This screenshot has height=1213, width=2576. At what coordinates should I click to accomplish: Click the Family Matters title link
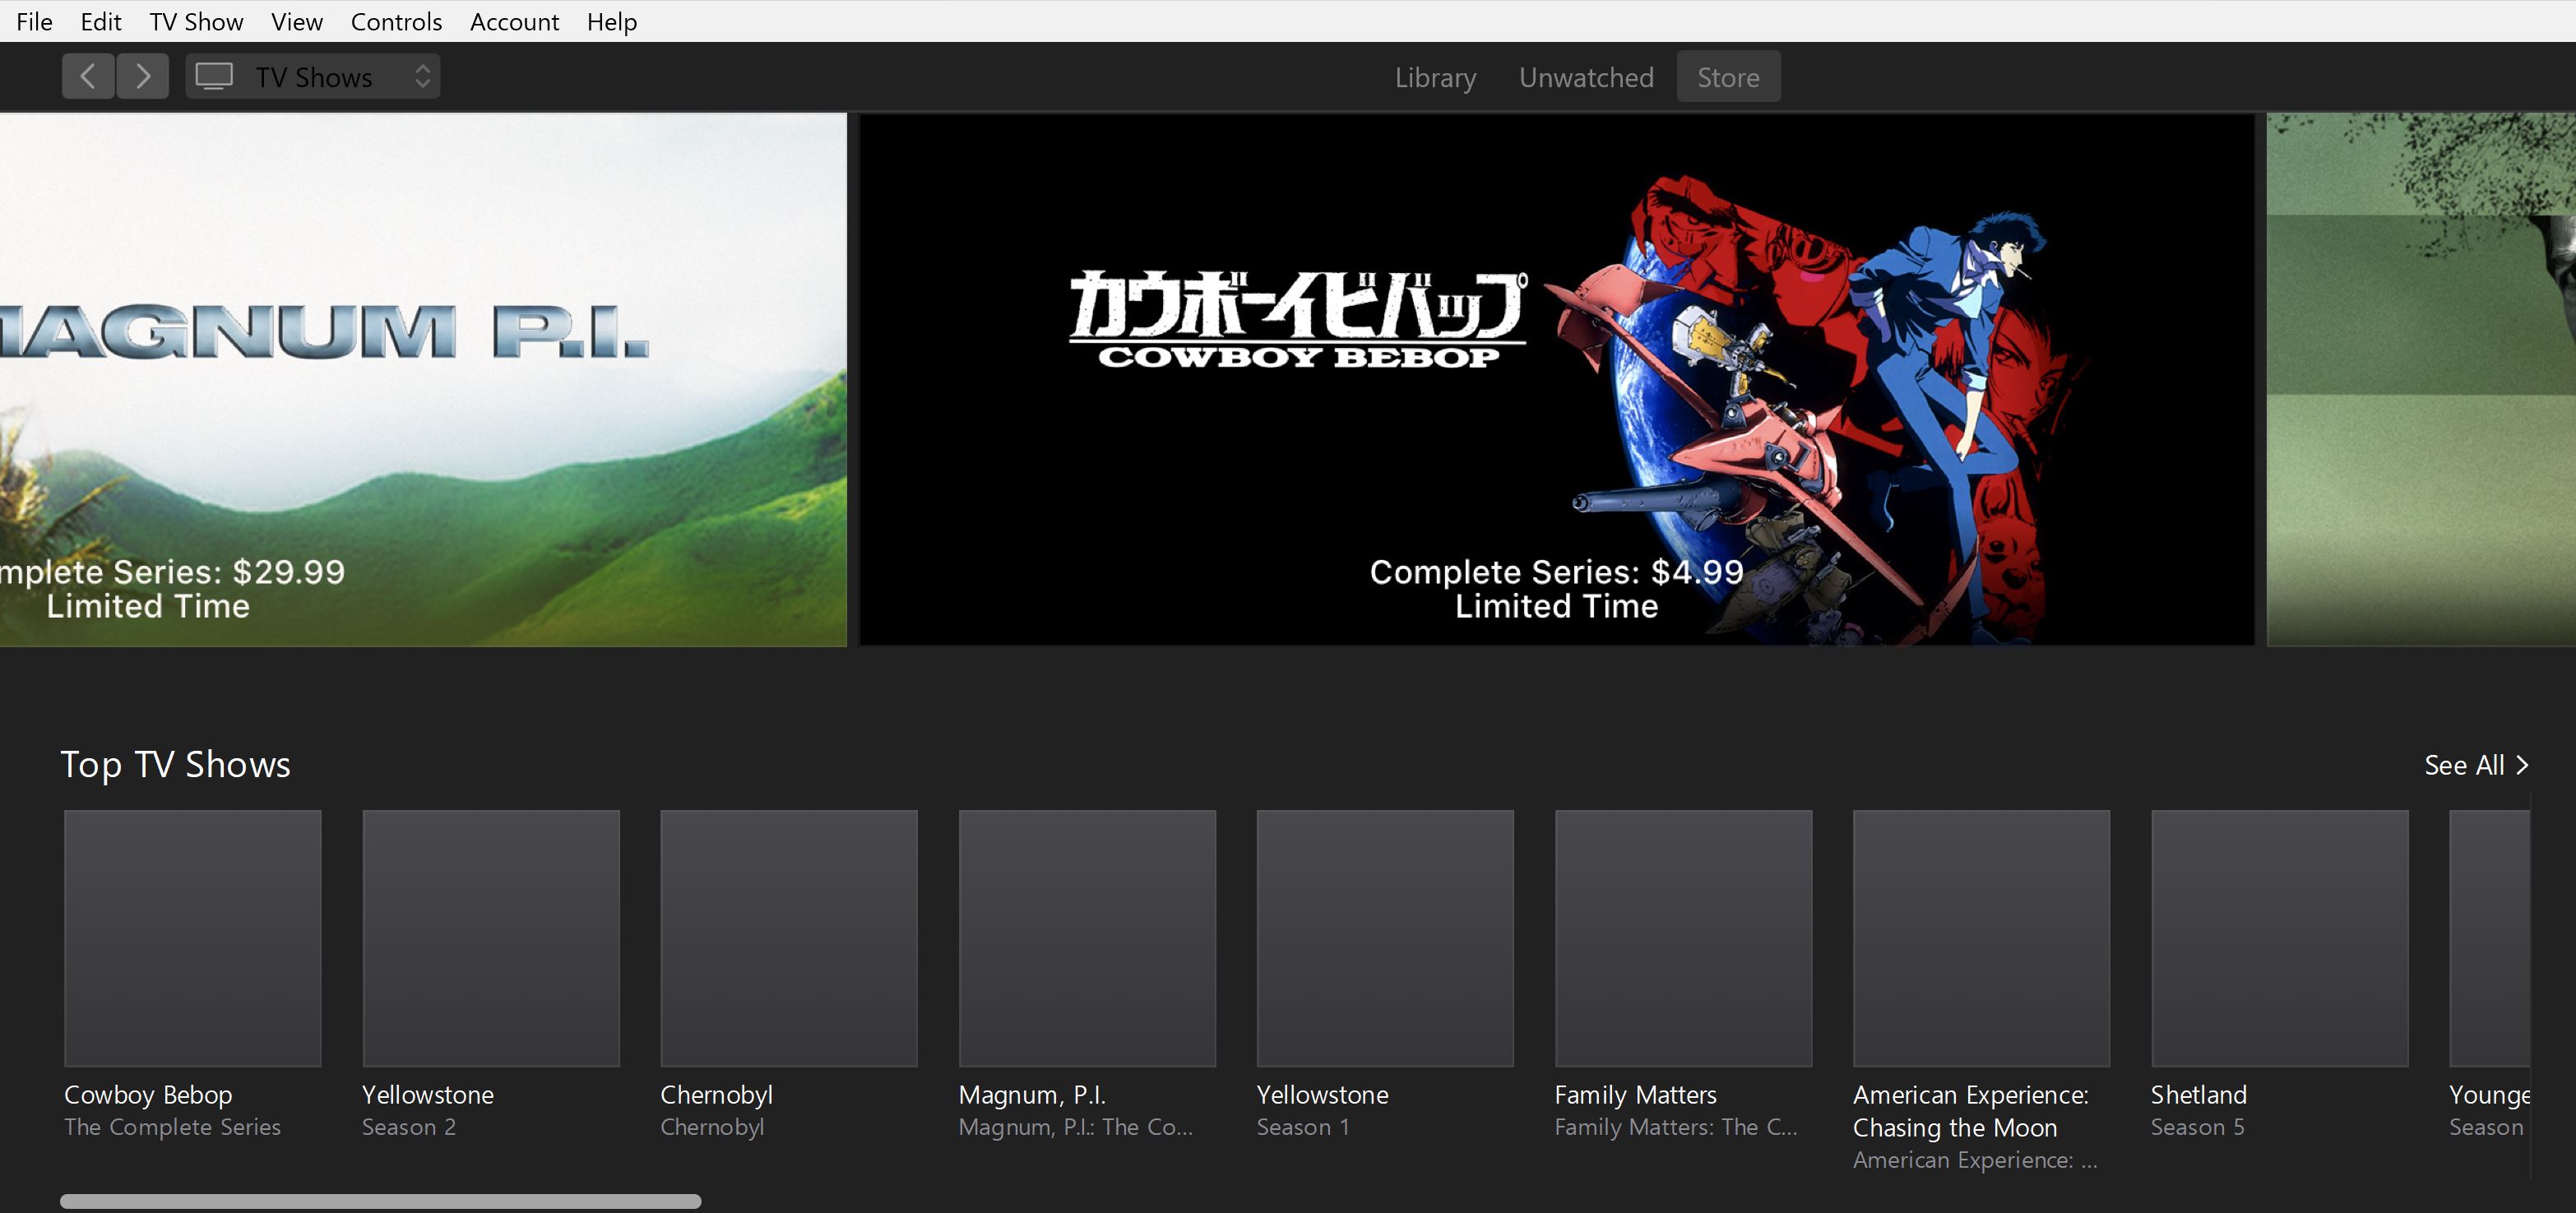[x=1635, y=1095]
